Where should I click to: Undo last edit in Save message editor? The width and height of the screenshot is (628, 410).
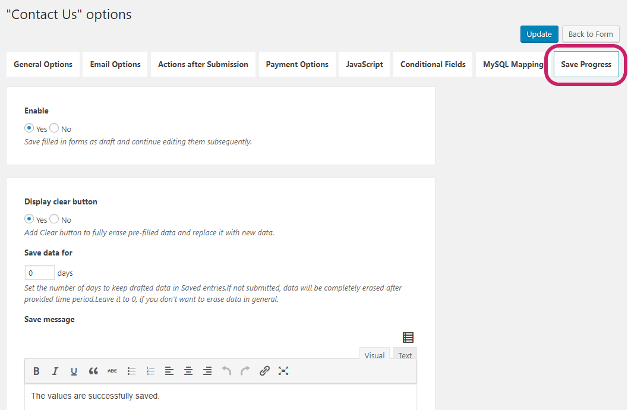[x=226, y=371]
